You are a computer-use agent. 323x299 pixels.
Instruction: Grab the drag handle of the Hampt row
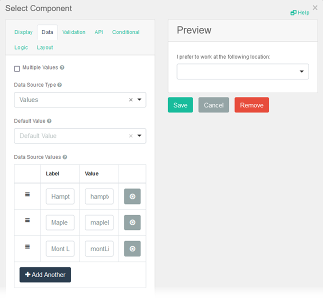point(27,194)
